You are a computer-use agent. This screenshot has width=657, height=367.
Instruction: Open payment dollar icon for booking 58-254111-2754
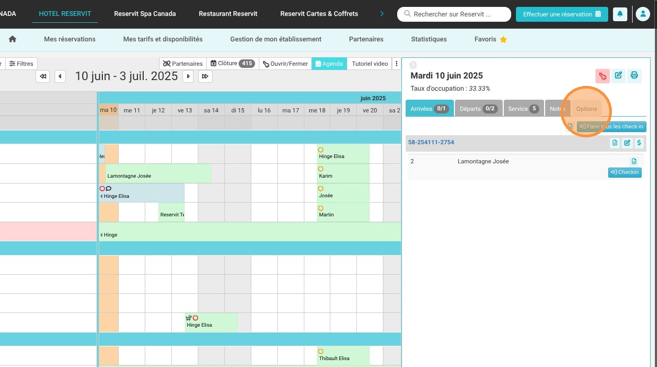[639, 143]
